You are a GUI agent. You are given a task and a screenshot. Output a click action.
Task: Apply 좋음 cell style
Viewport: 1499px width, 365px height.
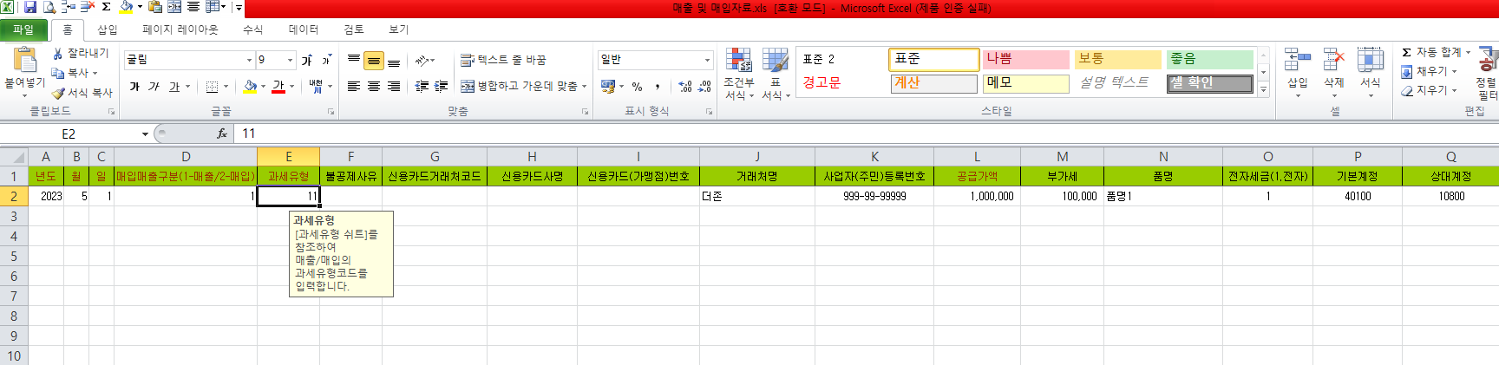point(1210,59)
